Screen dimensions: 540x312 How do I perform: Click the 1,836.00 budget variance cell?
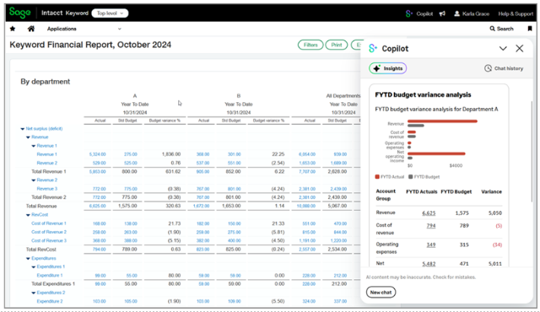(171, 154)
